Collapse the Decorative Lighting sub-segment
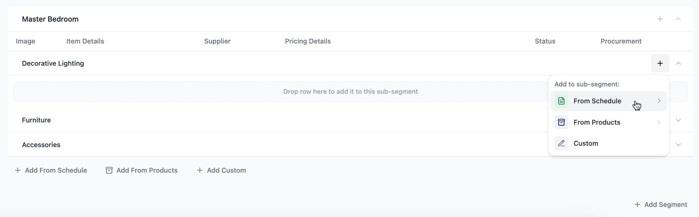699x217 pixels. click(678, 63)
